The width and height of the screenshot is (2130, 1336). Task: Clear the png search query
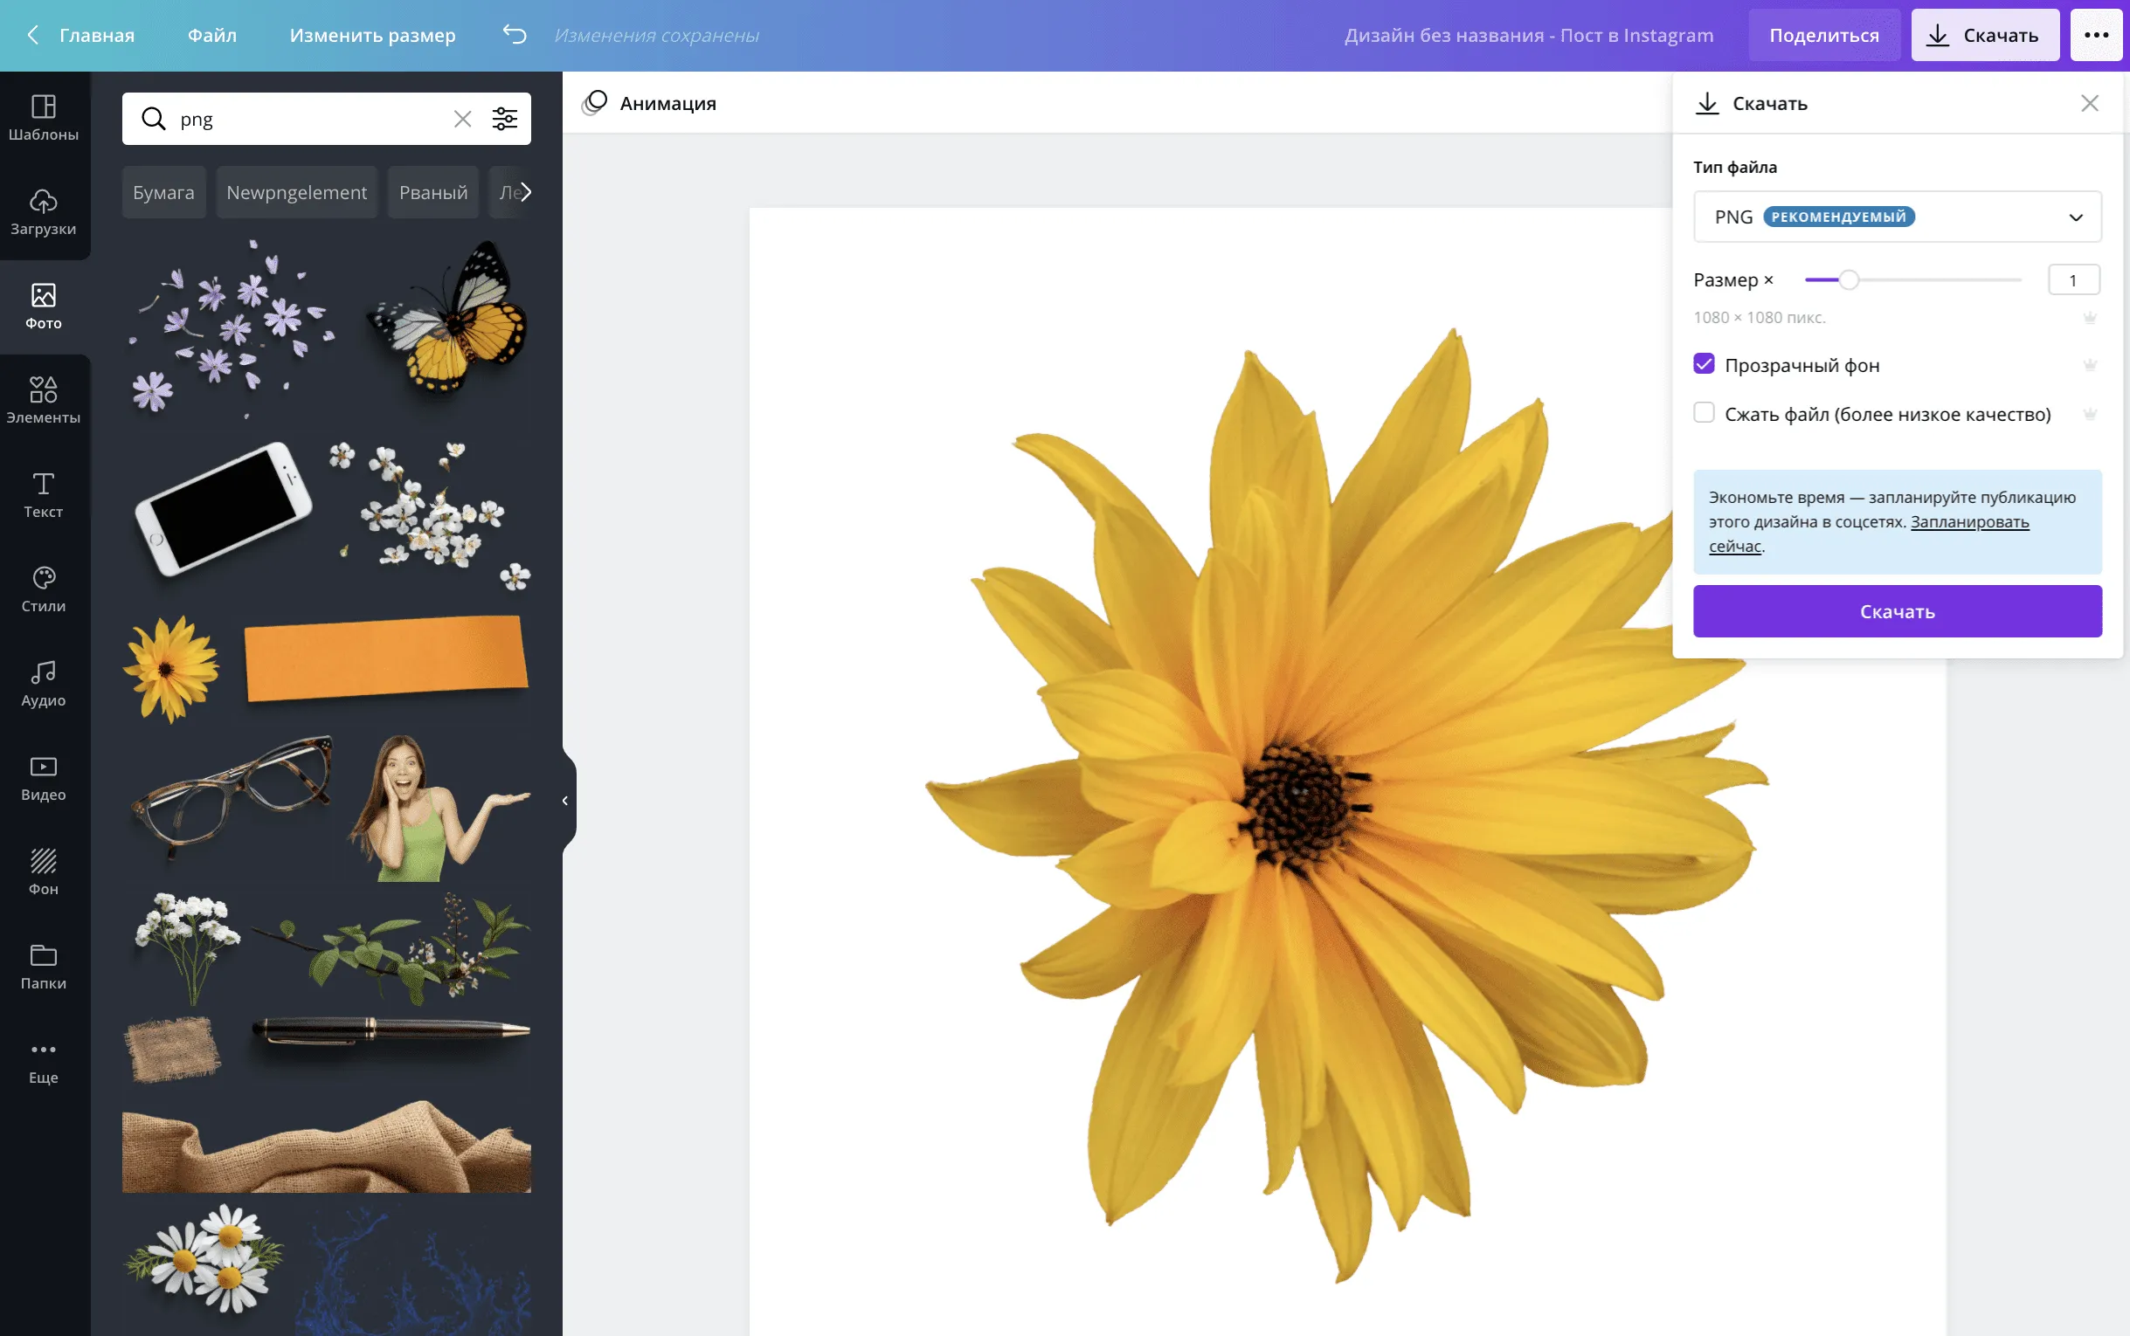(462, 119)
